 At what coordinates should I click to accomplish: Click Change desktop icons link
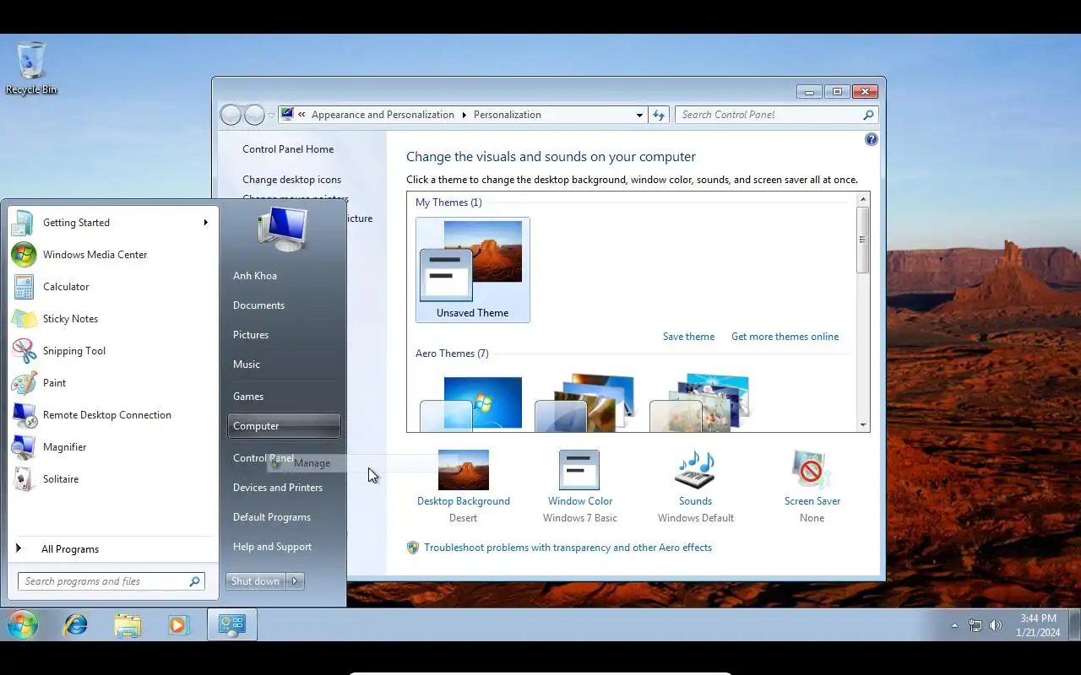(x=292, y=180)
